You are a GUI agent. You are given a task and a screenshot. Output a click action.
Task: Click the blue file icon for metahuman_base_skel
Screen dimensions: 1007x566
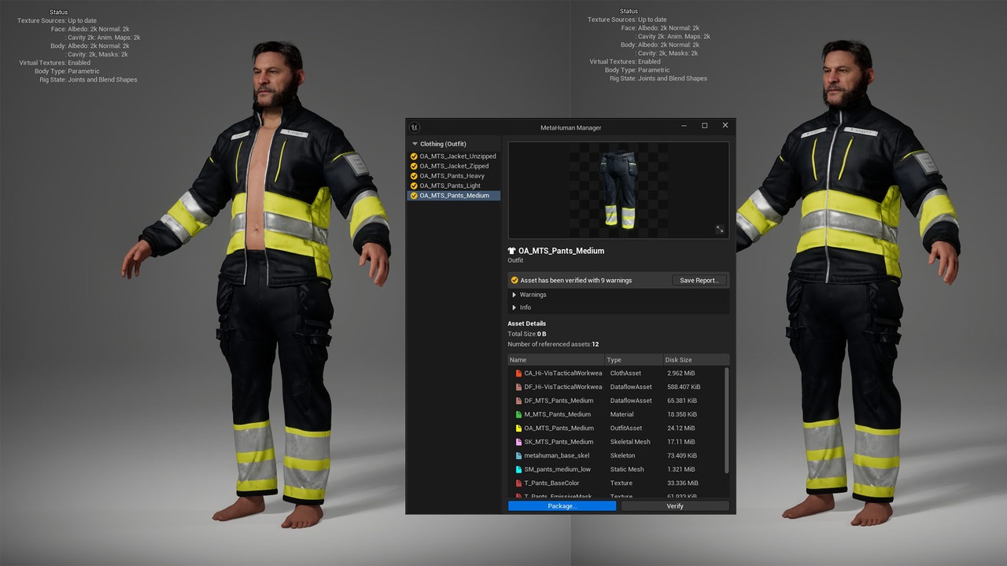point(518,456)
